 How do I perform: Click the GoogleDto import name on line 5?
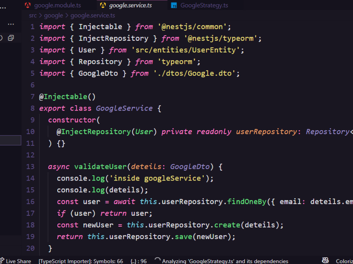(98, 74)
